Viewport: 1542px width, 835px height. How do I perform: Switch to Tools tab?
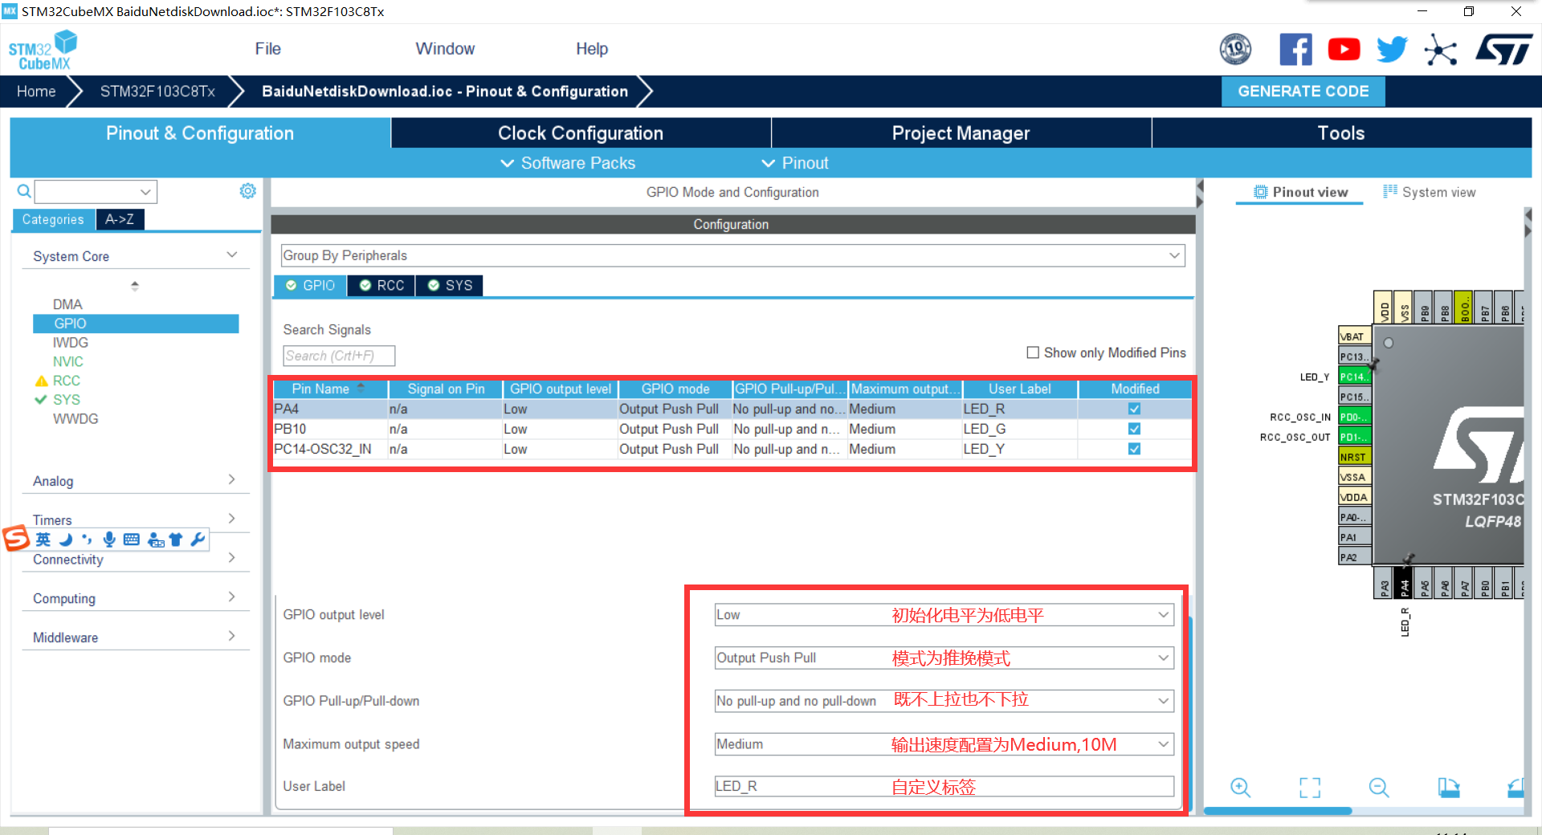pyautogui.click(x=1341, y=133)
